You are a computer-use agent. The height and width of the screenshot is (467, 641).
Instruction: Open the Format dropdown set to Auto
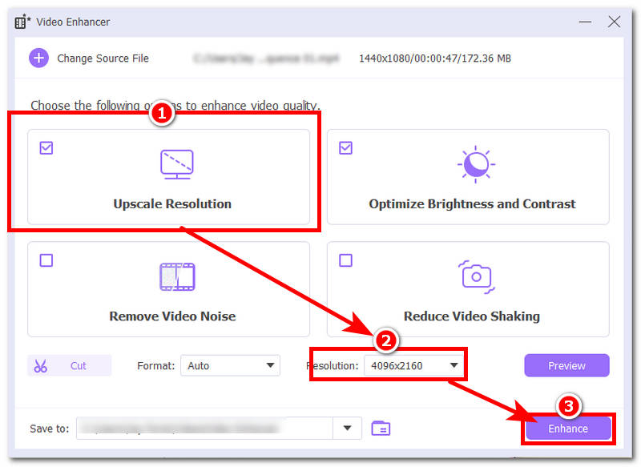coord(230,365)
